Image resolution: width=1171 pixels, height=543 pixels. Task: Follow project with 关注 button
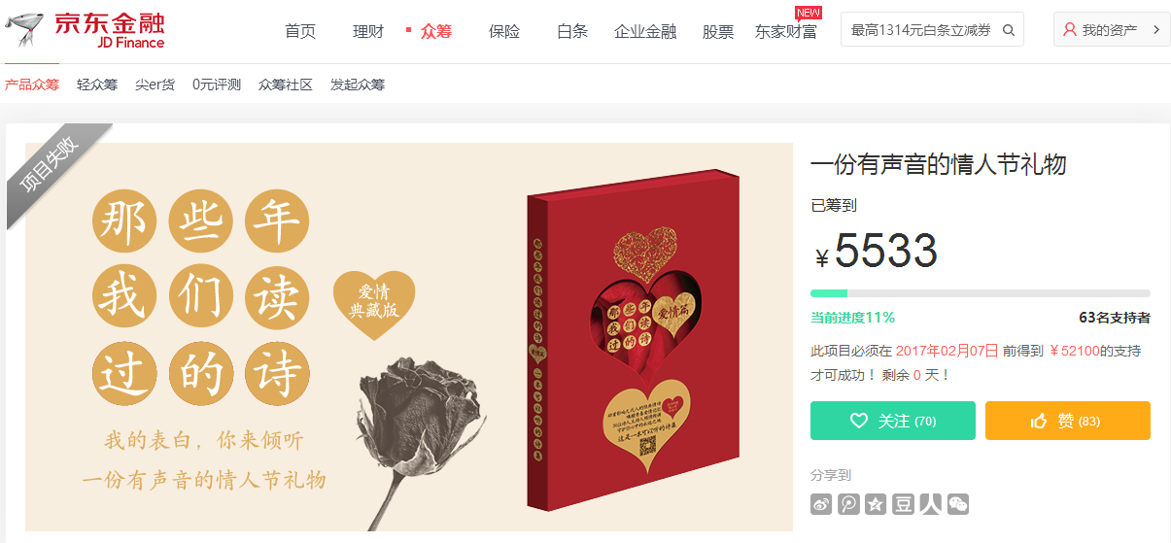pyautogui.click(x=893, y=421)
